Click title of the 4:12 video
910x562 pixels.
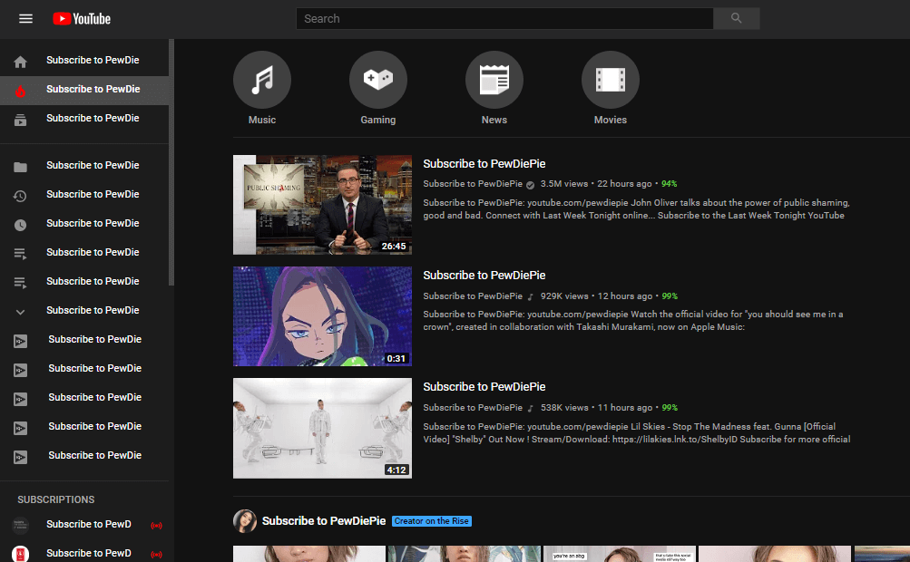[484, 387]
